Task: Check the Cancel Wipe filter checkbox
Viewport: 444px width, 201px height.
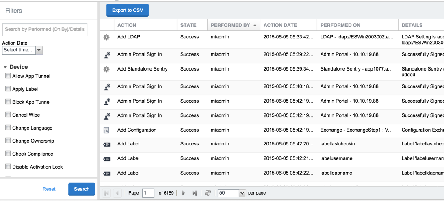Action: (x=8, y=115)
